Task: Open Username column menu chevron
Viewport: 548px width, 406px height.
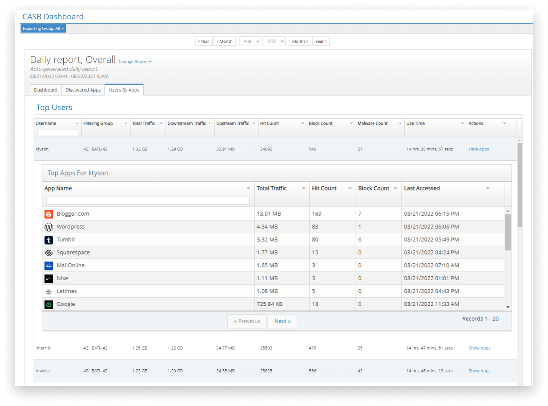Action: 77,123
